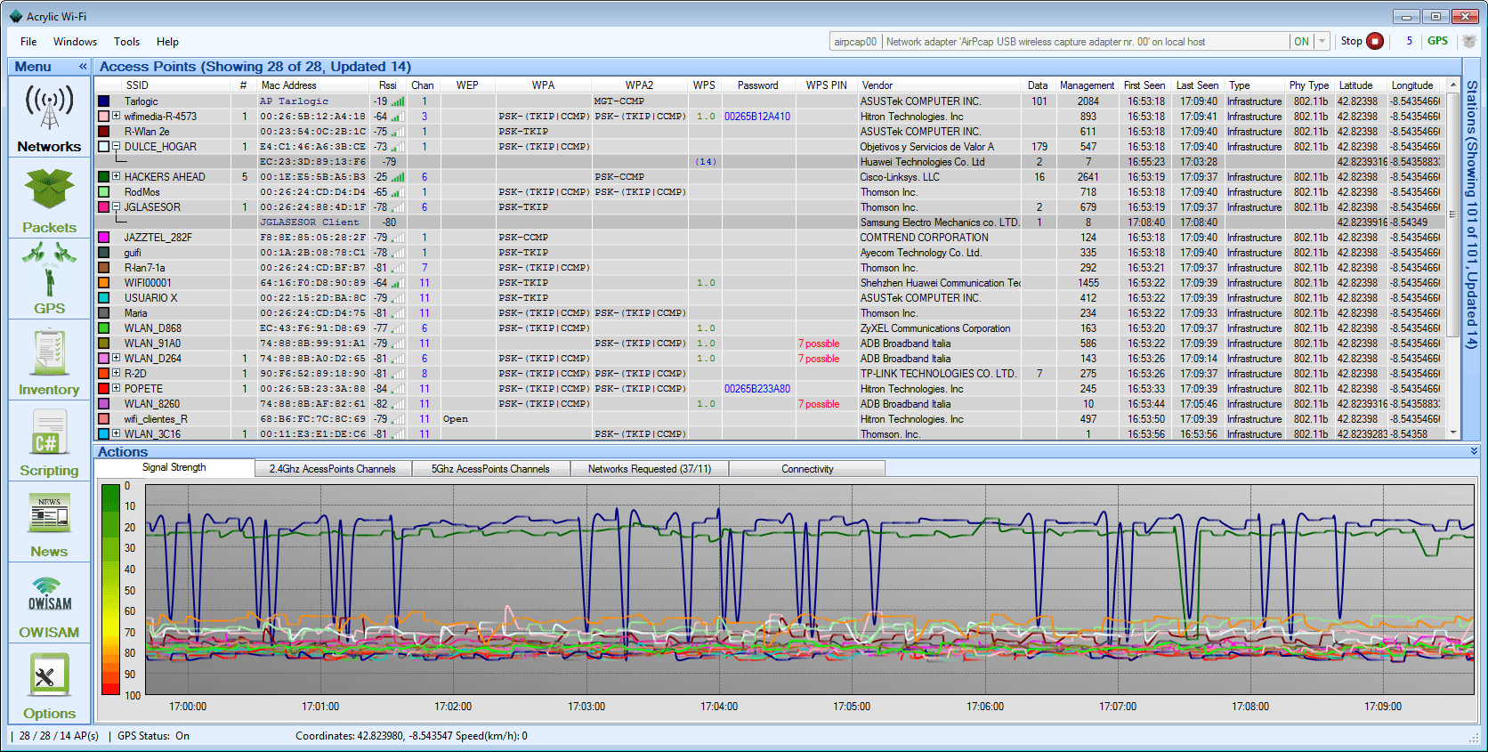Open the capture adapter dropdown arrow

click(1322, 41)
